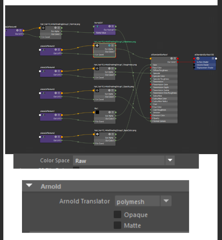Screen dimensions: 222x240
Task: Click the place2dTexture3 node type icon
Action: point(44,50)
